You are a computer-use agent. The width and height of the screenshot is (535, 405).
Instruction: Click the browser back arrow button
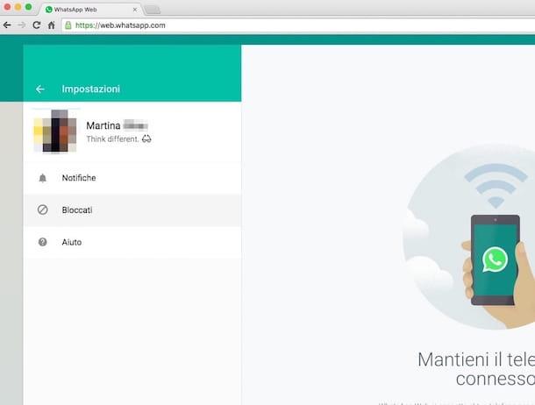click(7, 25)
